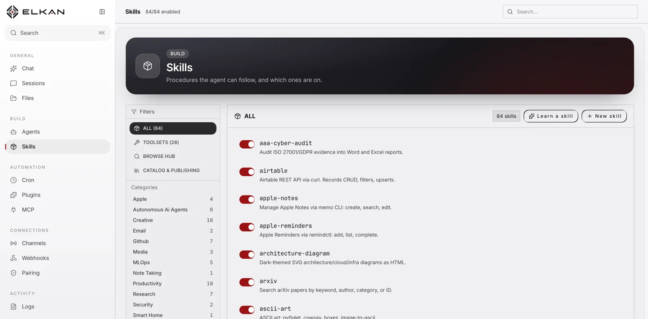Click the cube icon next to the ALL heading
This screenshot has height=319, width=648.
(x=238, y=116)
